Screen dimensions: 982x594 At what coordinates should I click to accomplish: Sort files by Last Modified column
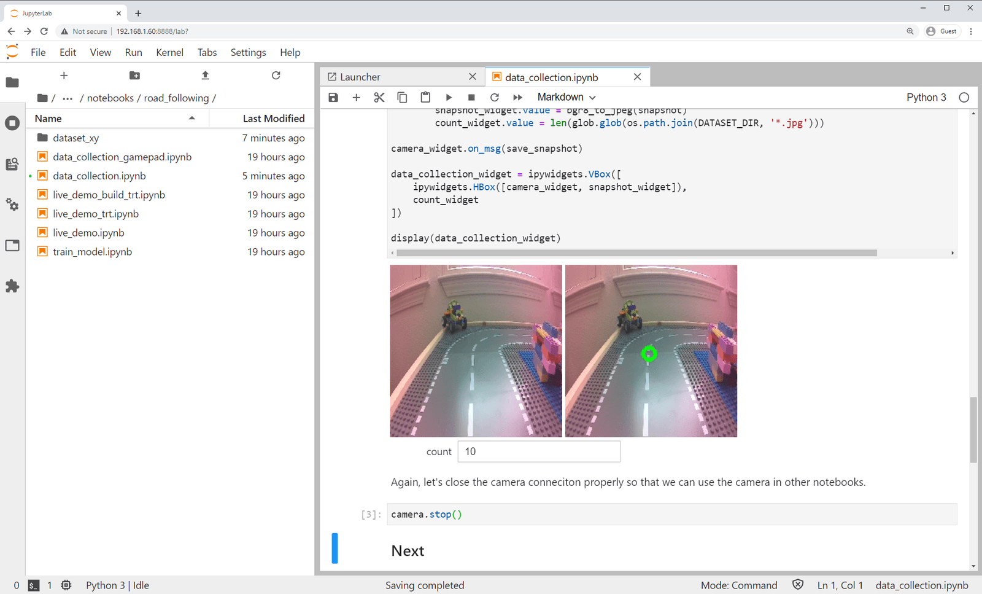[x=262, y=119]
